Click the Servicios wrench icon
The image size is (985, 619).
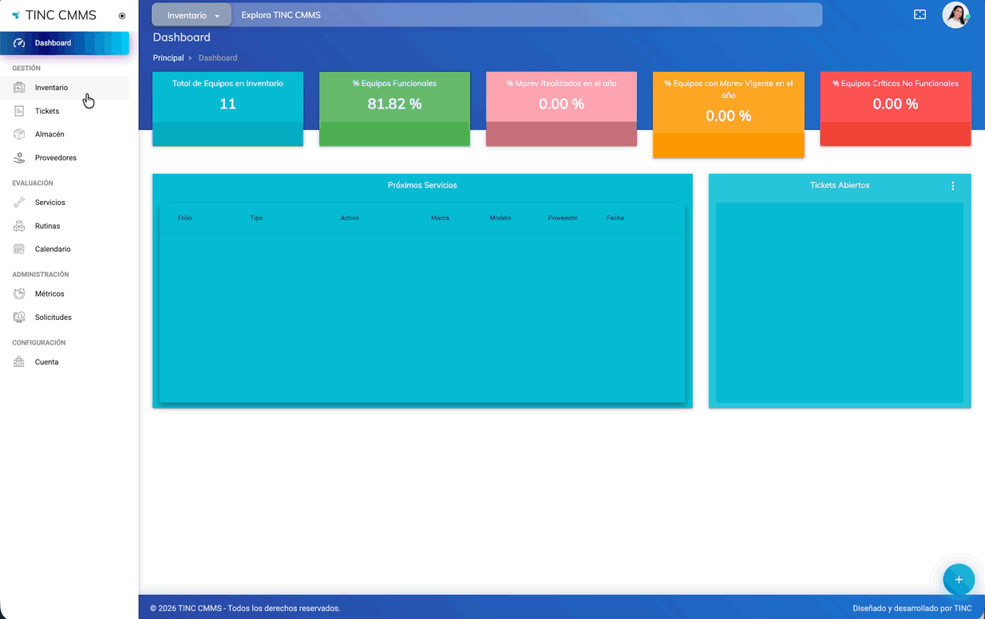tap(19, 203)
